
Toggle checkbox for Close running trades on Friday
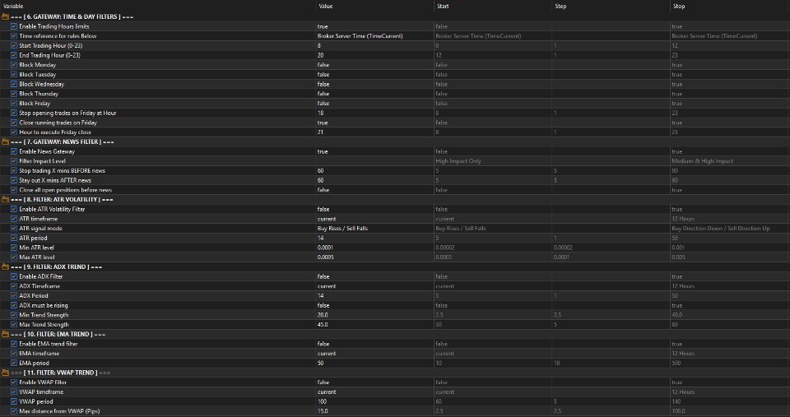(14, 123)
